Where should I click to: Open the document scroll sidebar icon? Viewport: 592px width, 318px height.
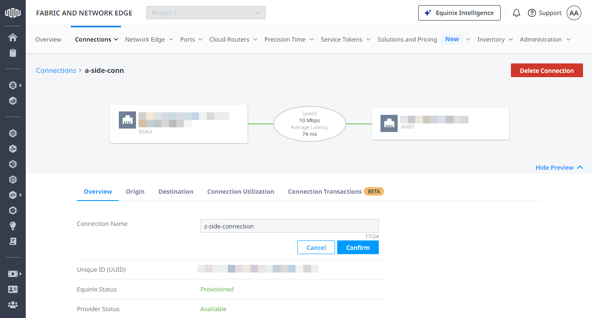tap(13, 241)
